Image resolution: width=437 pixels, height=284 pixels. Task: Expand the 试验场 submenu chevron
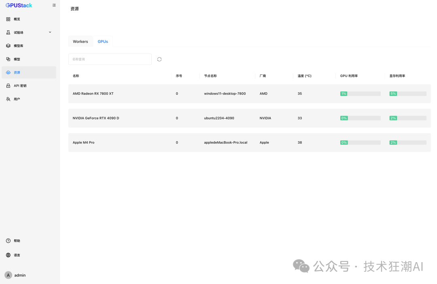[50, 32]
